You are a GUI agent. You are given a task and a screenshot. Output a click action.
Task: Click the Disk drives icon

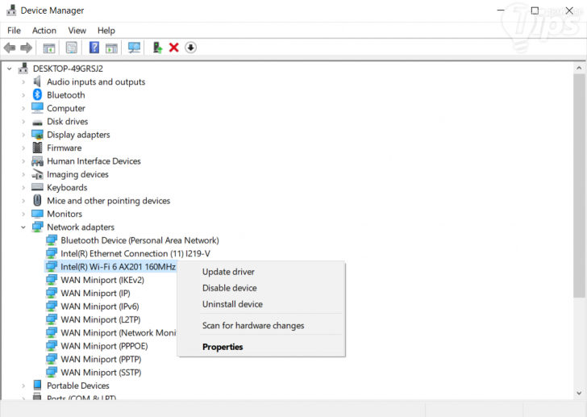pos(37,122)
